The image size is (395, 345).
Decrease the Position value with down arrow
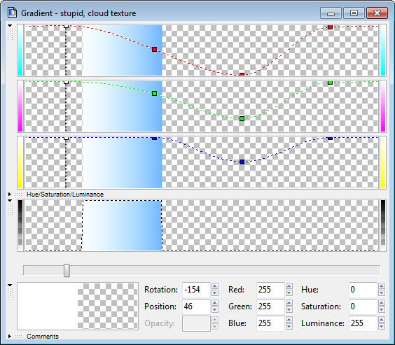point(214,310)
